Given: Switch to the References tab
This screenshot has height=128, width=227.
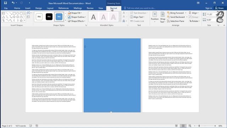Looking at the screenshot, I should [63, 8].
